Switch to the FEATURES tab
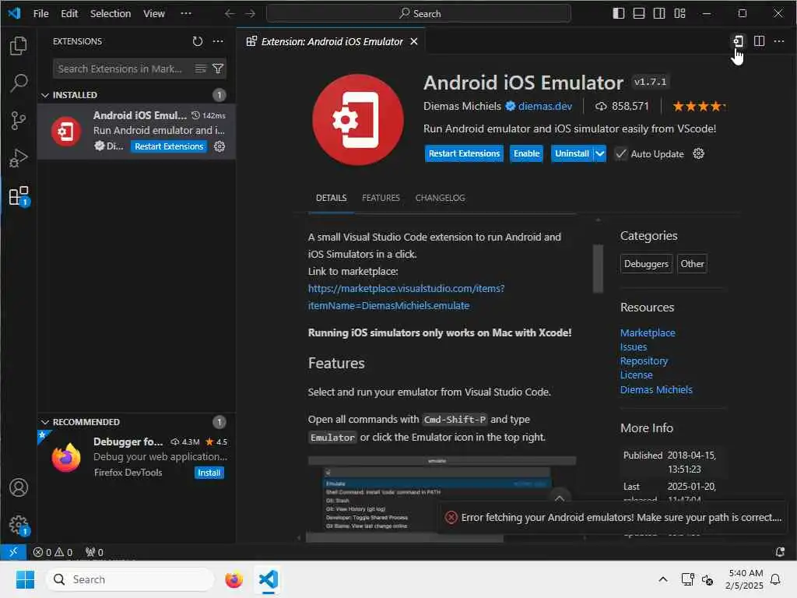The height and width of the screenshot is (598, 797). coord(381,198)
